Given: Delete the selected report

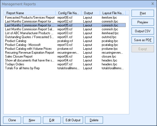Looking at the screenshot, I should (94, 120).
